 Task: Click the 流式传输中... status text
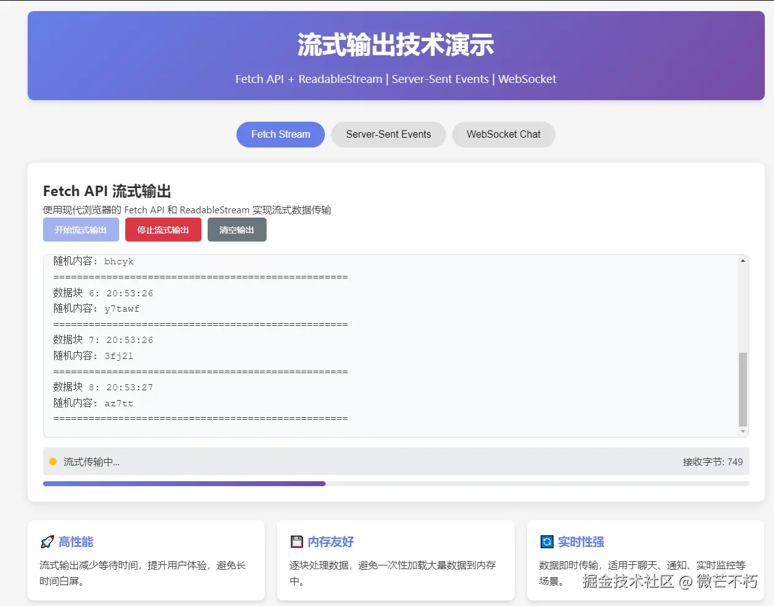(92, 462)
